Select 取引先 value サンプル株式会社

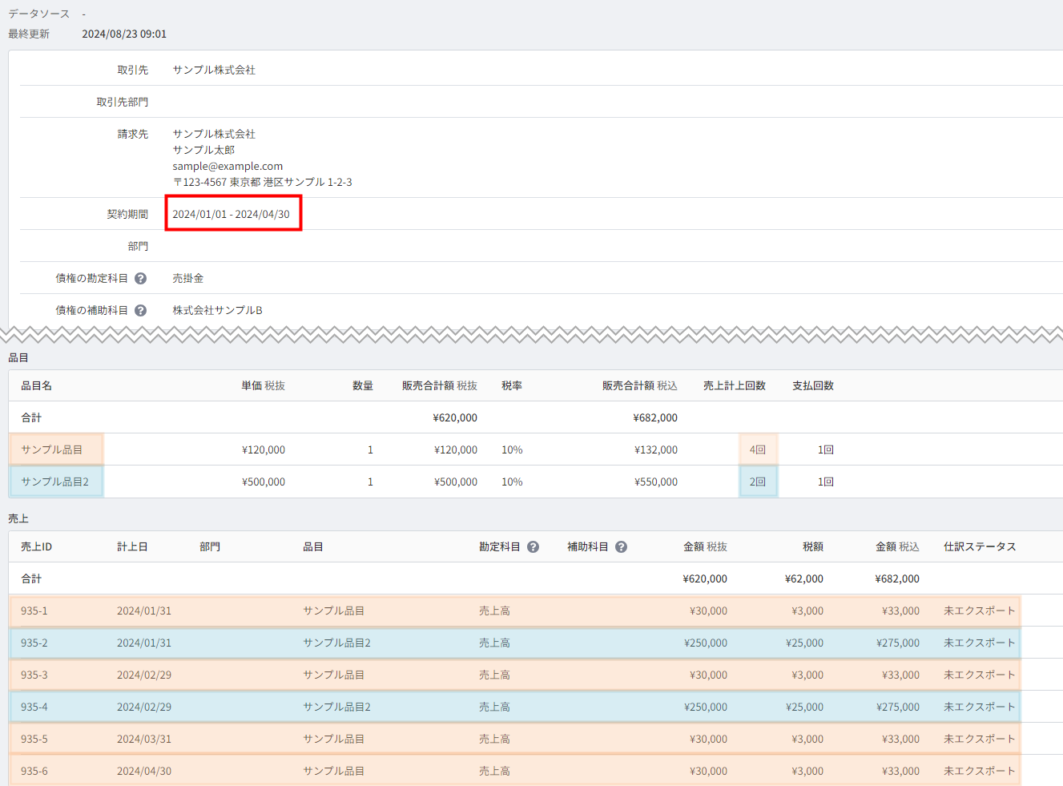(214, 70)
